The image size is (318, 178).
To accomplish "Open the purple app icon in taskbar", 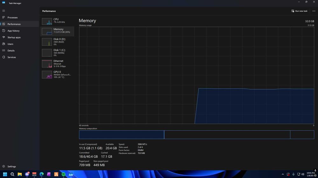I will point(49,174).
